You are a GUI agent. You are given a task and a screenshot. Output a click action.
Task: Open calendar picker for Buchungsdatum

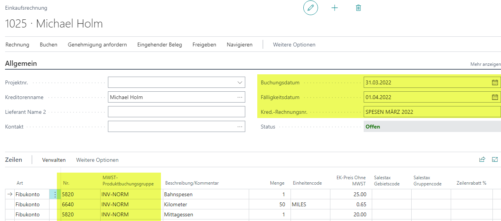[495, 82]
